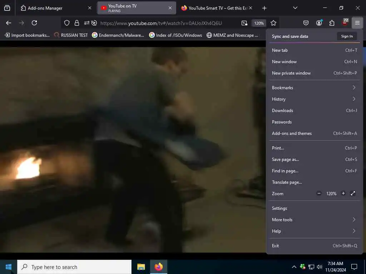Click the URL address field

pyautogui.click(x=161, y=23)
